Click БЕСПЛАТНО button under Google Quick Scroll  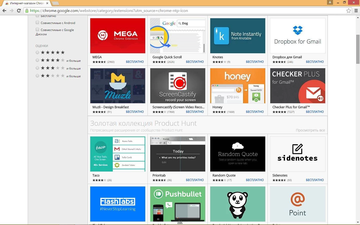pos(195,62)
